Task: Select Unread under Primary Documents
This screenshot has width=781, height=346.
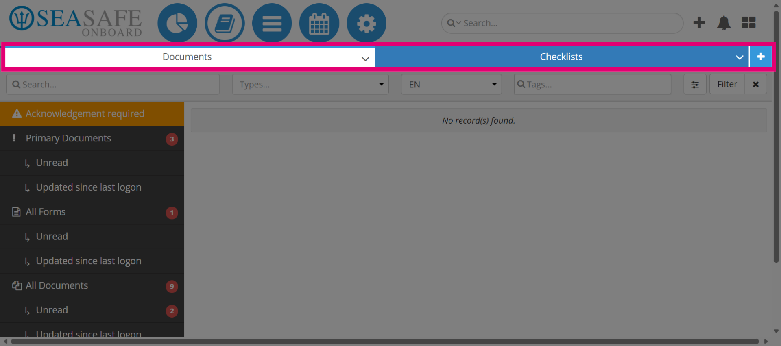Action: coord(92,163)
